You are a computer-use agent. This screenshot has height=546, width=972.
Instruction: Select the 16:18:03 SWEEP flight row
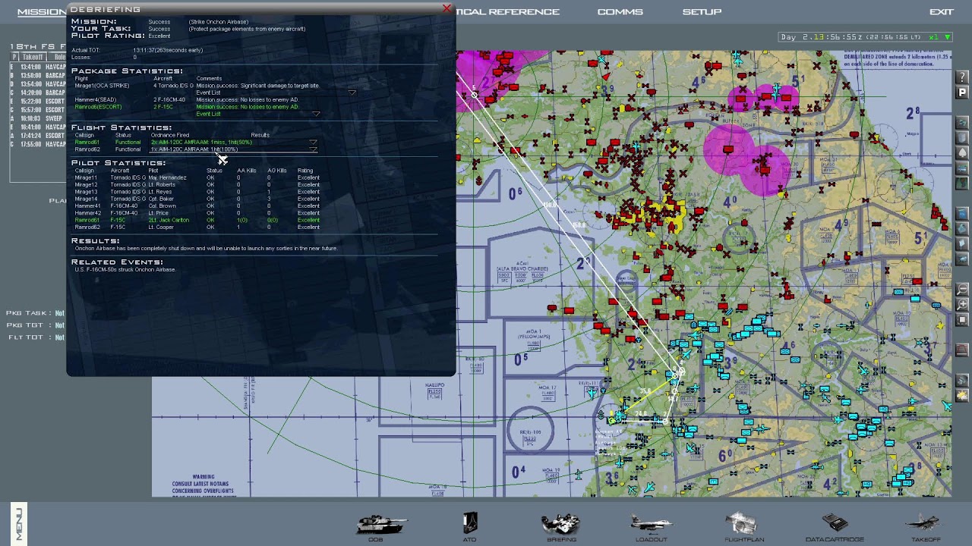(x=38, y=118)
